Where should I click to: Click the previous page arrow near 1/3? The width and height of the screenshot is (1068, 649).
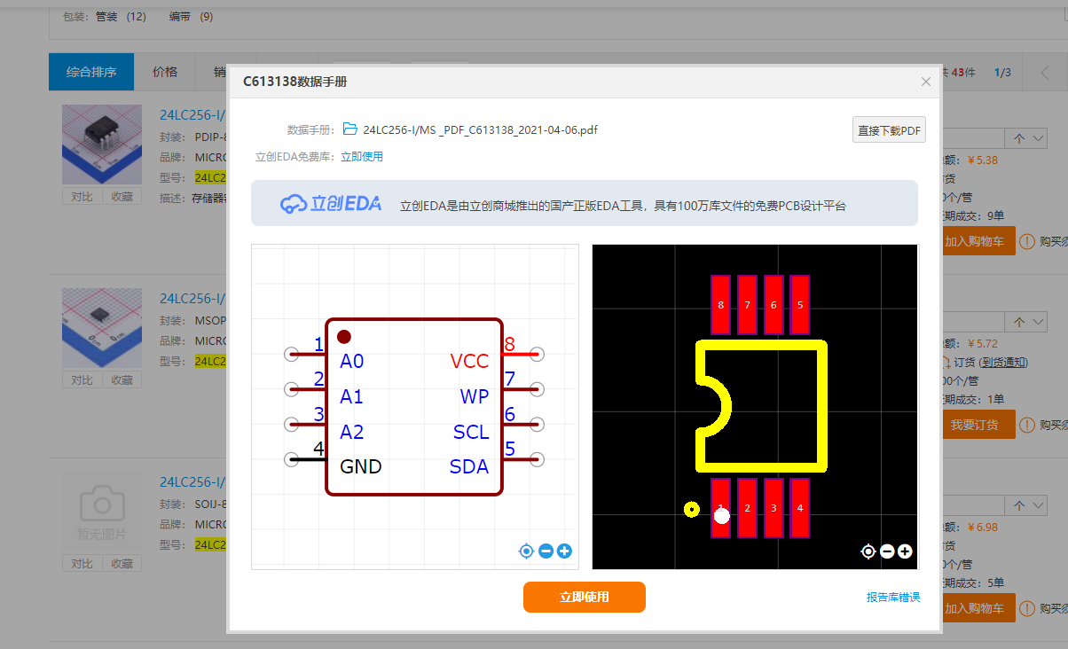(x=1044, y=73)
